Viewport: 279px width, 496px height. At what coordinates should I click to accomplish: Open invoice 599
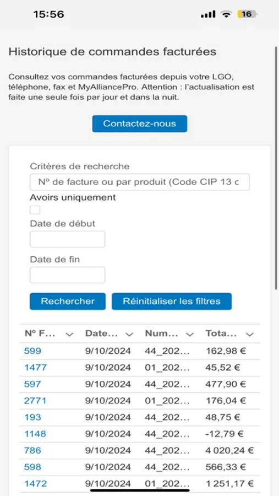32,351
